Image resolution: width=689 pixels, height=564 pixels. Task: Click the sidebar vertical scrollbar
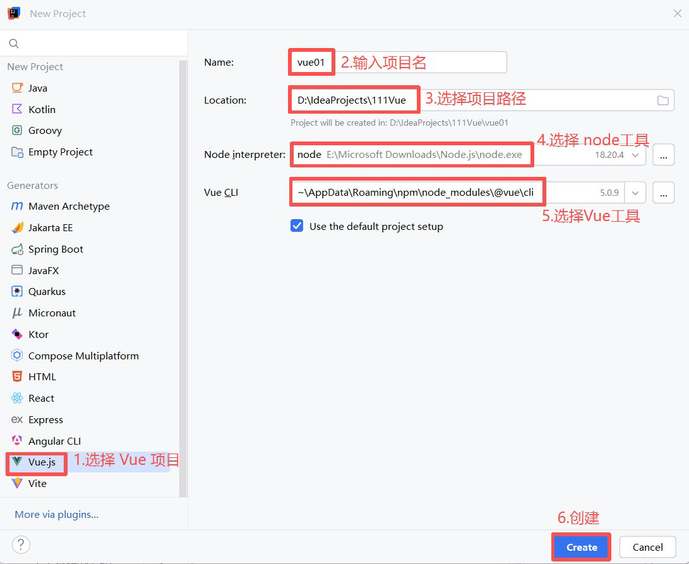(183, 279)
